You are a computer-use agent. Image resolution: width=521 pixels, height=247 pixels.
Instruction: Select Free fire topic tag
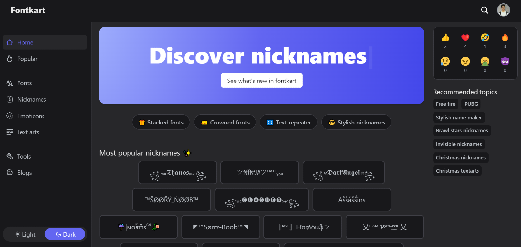tap(445, 104)
